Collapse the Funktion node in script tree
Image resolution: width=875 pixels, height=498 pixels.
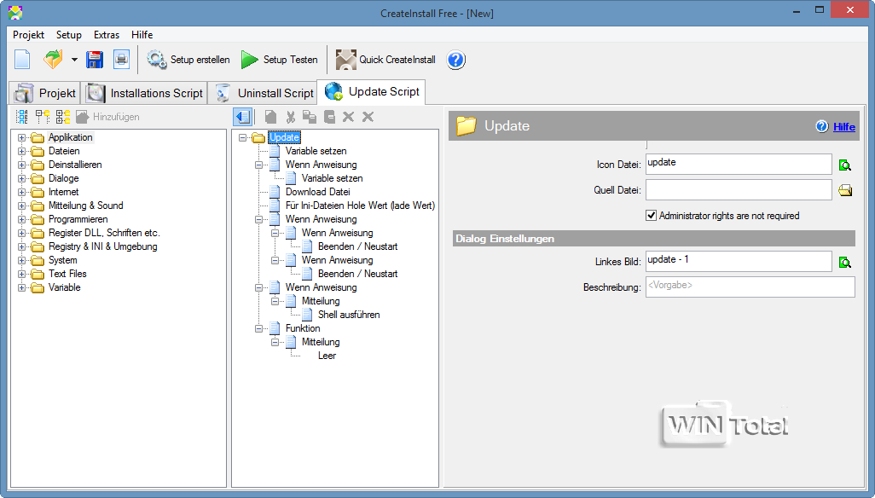(259, 328)
